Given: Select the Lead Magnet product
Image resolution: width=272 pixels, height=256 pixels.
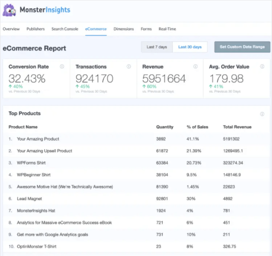Looking at the screenshot, I should [x=30, y=199].
